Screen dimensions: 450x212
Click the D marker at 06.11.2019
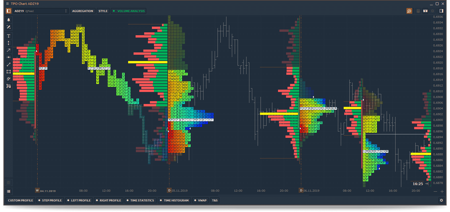[301, 191]
